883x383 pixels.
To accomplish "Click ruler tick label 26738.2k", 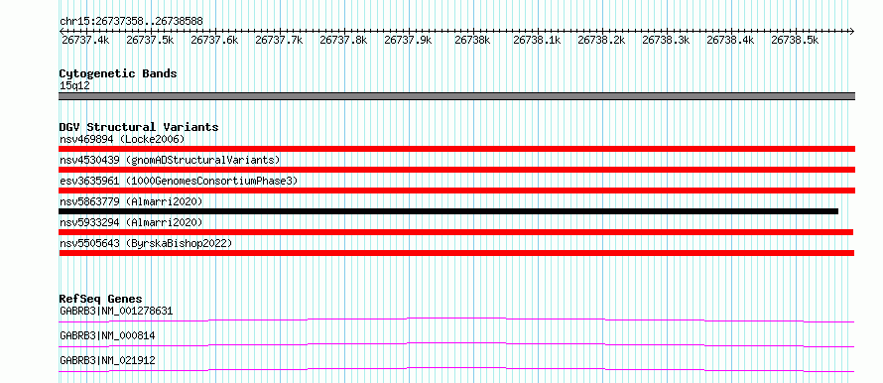I will (x=601, y=40).
